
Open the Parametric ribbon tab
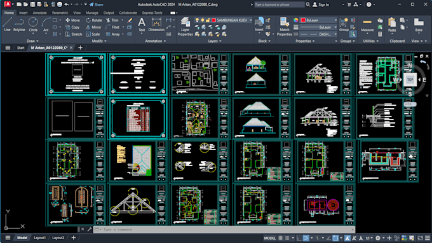pos(60,13)
